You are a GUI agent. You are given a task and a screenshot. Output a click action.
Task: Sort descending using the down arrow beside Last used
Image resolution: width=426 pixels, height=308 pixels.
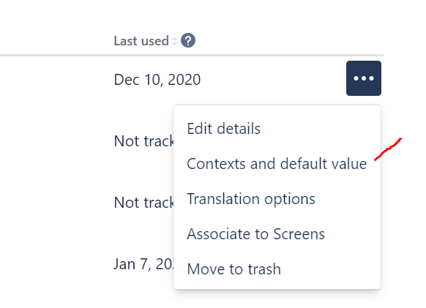(174, 43)
